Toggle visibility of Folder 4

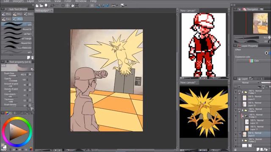236,110
